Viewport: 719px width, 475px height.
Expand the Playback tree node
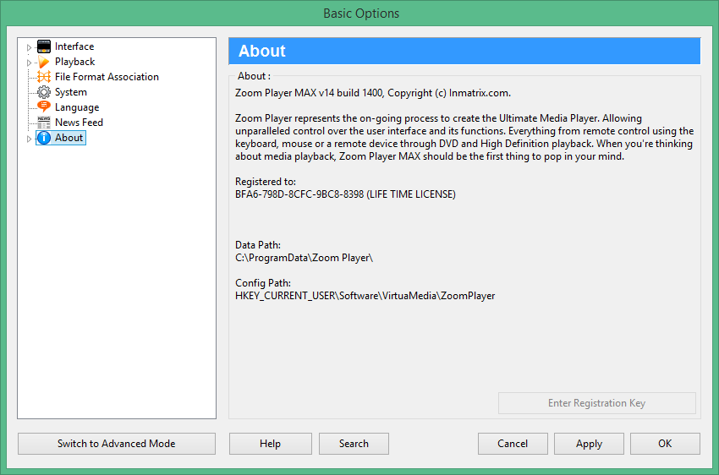pyautogui.click(x=29, y=63)
